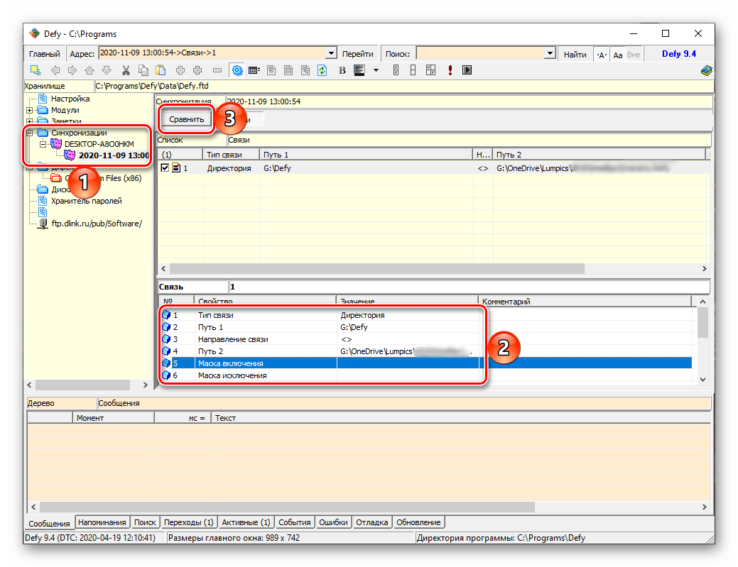
Task: Collapse the Синхронизации tree node
Action: (x=29, y=133)
